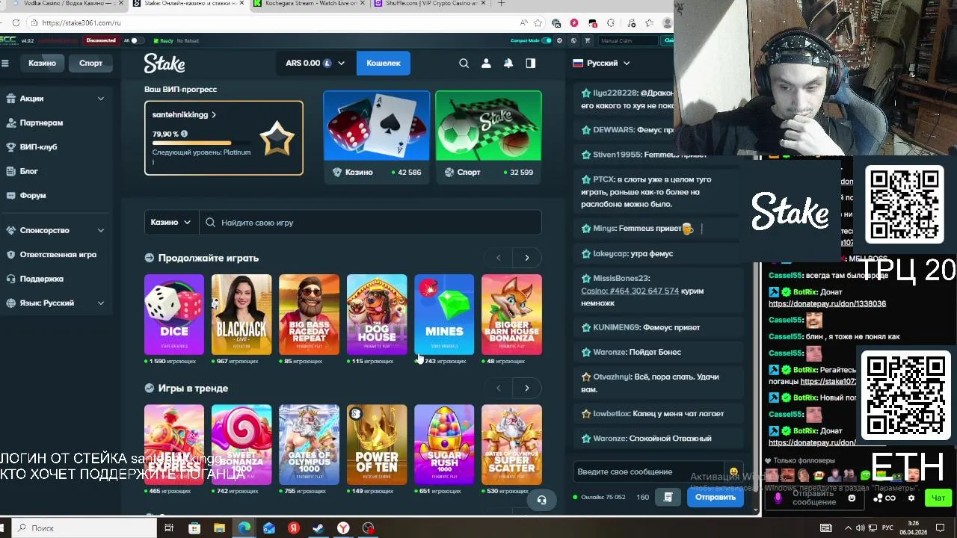Image resolution: width=957 pixels, height=538 pixels.
Task: Open emoji picker in Stake chat
Action: [733, 472]
